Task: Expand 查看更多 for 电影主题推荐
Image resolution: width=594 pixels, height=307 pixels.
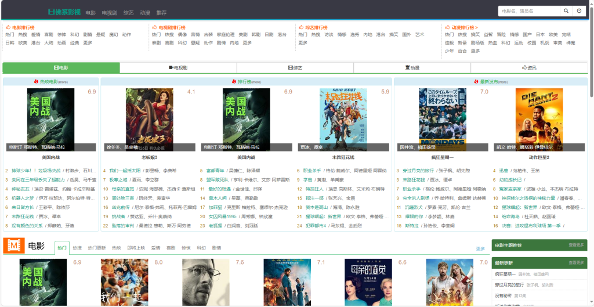Action: [x=575, y=245]
